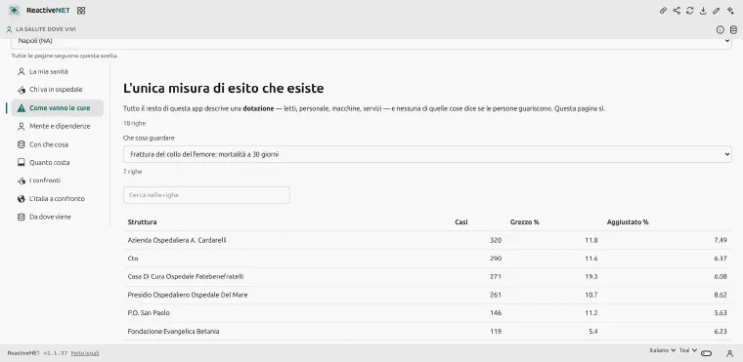Viewport: 743px width, 362px height.
Task: Click LA SALUTE DOVE VIVI app title
Action: click(46, 29)
